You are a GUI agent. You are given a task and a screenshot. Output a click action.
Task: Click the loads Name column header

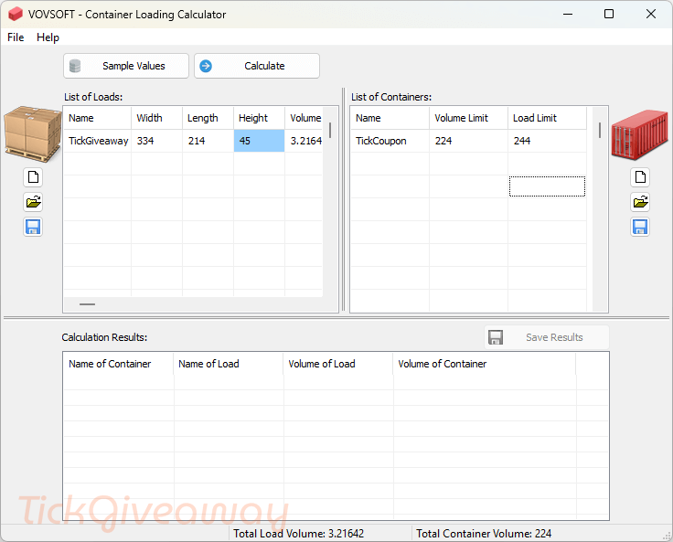pyautogui.click(x=98, y=118)
